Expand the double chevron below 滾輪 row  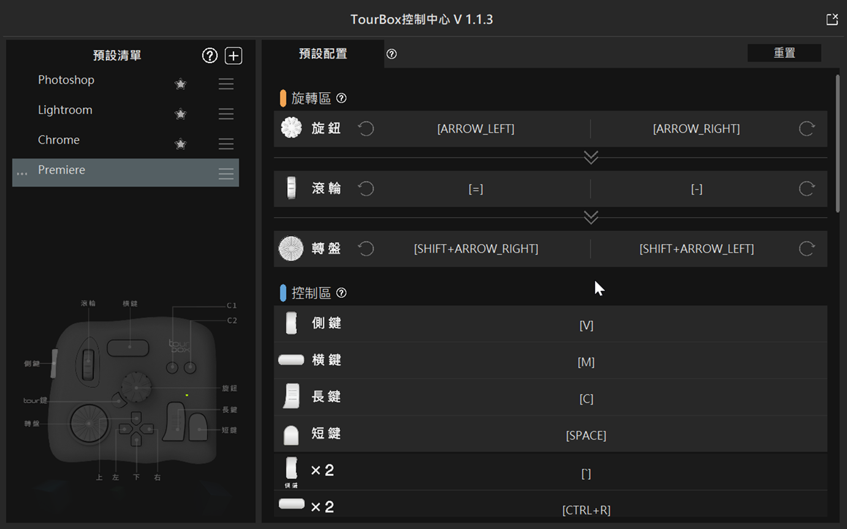(x=591, y=218)
